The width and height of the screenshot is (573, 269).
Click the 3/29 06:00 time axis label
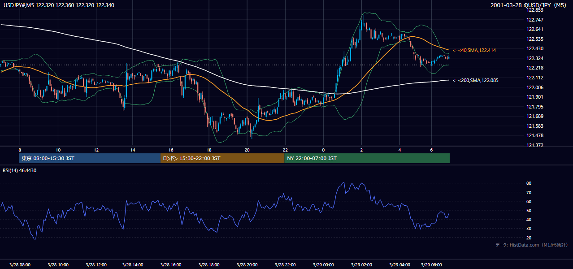(431, 265)
